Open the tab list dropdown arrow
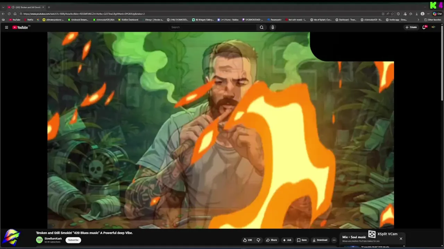The height and width of the screenshot is (249, 444). coord(3,7)
